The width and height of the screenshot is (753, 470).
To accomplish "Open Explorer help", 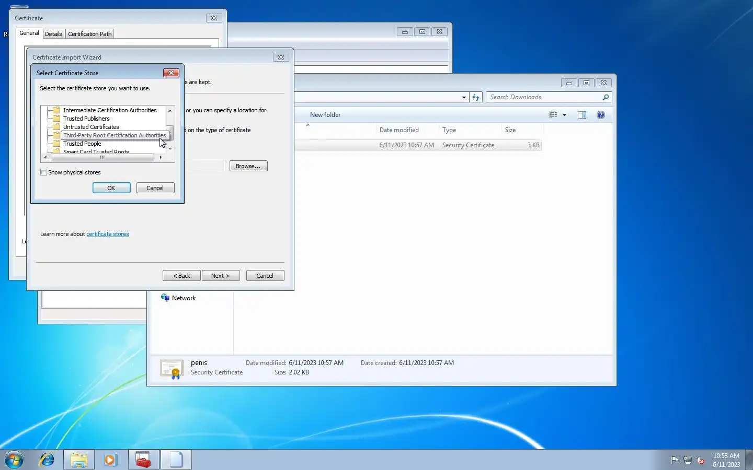I will (601, 115).
